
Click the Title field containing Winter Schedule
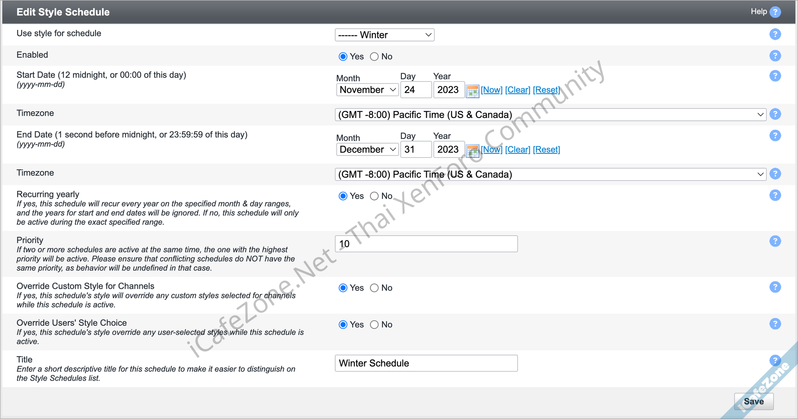click(x=426, y=363)
